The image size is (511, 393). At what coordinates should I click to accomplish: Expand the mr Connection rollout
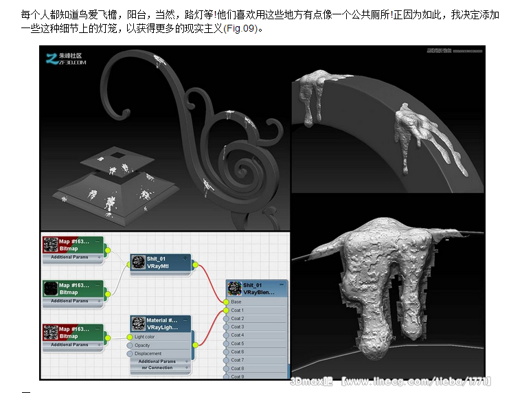click(x=187, y=368)
